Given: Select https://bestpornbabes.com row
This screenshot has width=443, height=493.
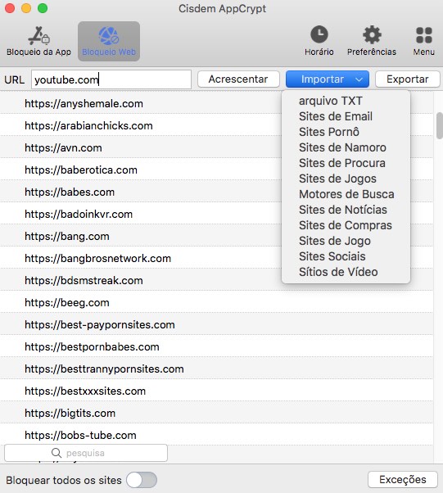Looking at the screenshot, I should 216,346.
